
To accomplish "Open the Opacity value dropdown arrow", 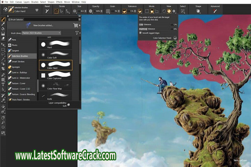I will pos(101,11).
